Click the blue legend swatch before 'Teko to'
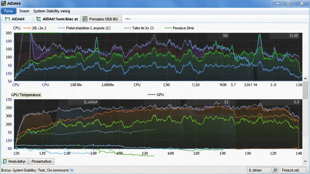 click(127, 28)
